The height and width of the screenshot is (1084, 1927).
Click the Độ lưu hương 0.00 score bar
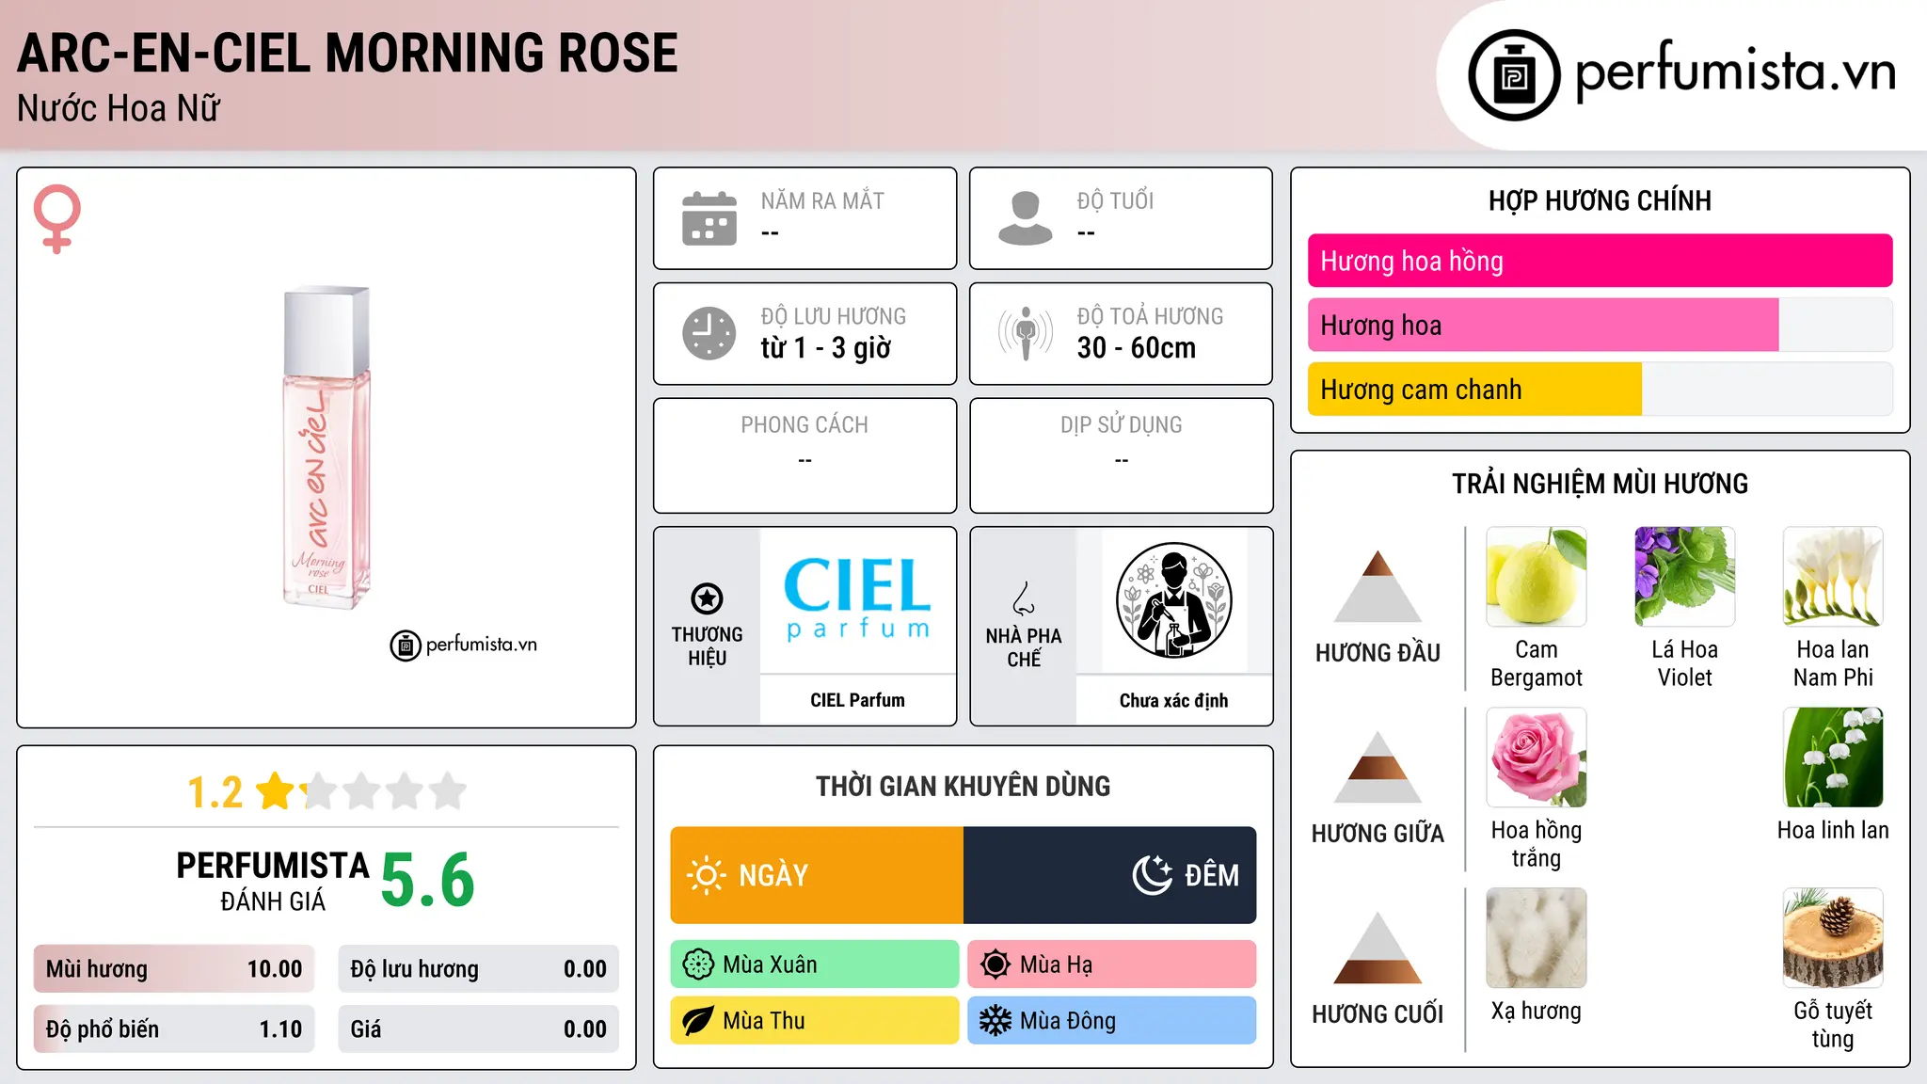pos(478,969)
